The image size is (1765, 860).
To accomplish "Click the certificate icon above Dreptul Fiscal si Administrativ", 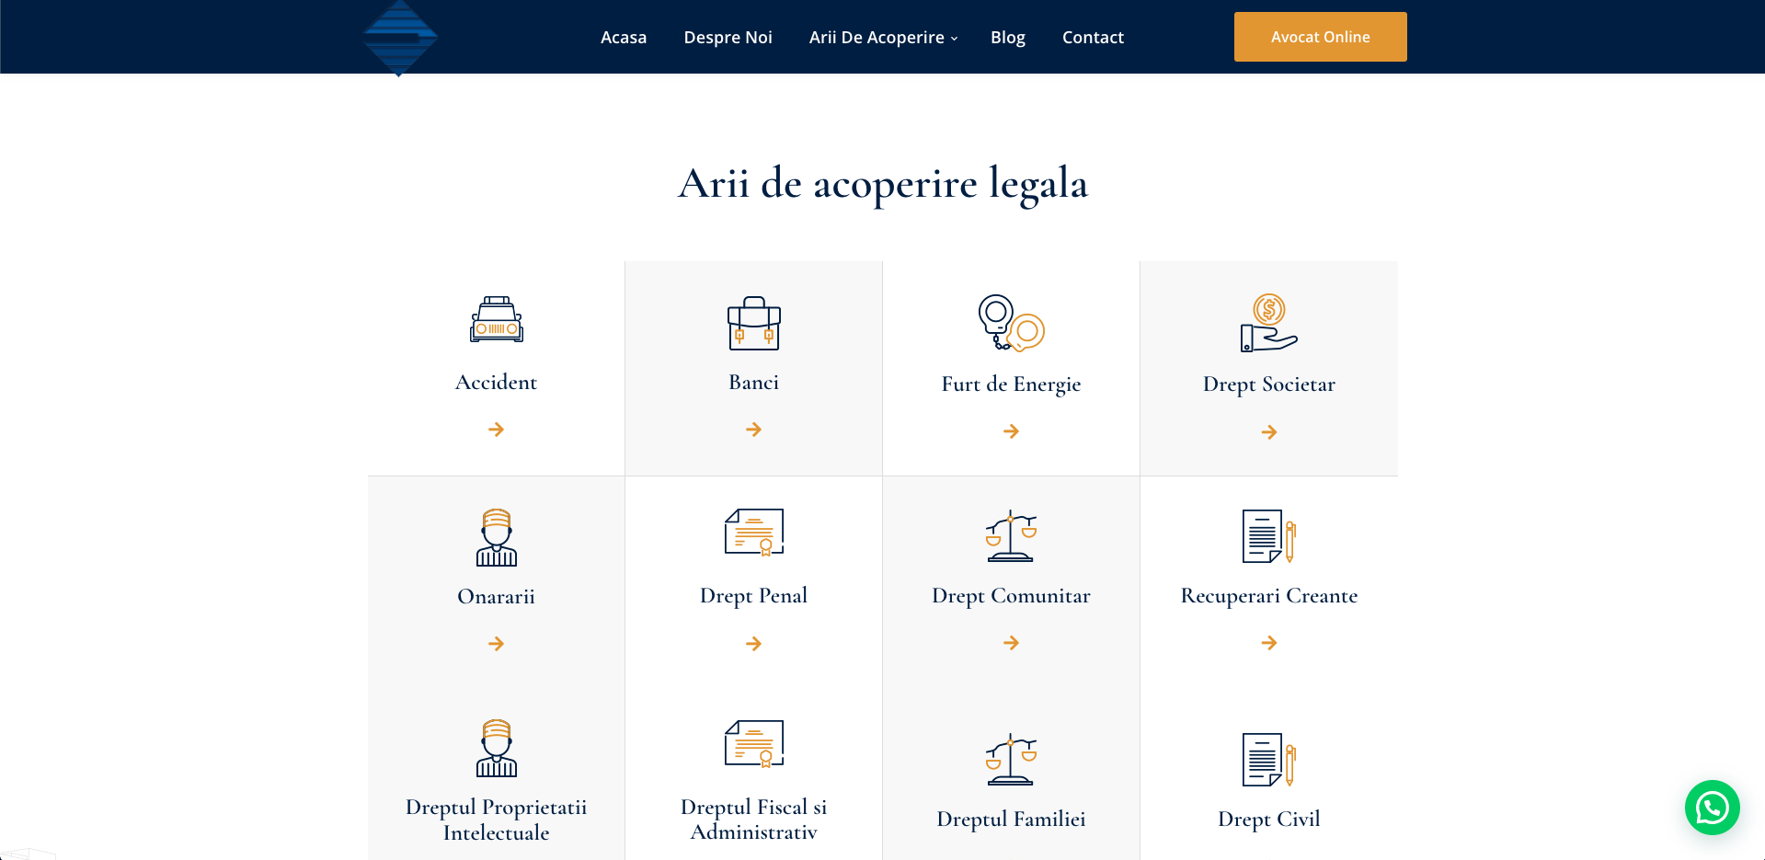I will [754, 743].
